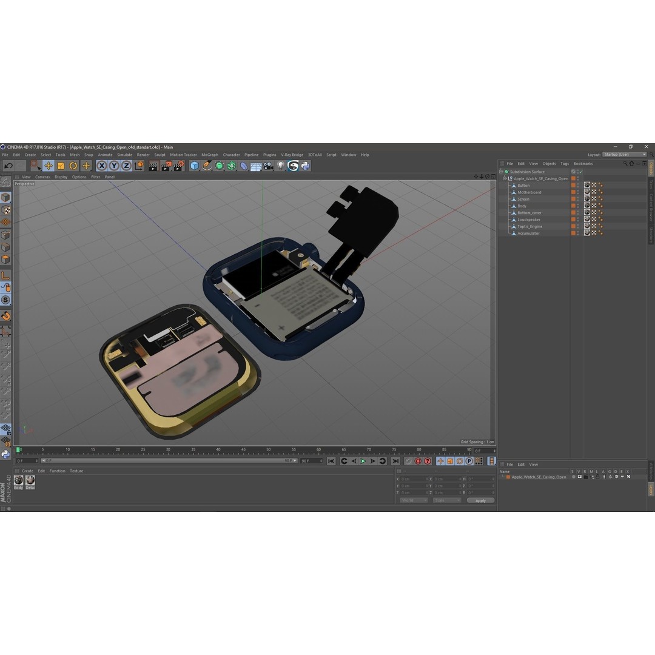Click the Bend deformer icon
This screenshot has width=655, height=655.
coord(244,166)
